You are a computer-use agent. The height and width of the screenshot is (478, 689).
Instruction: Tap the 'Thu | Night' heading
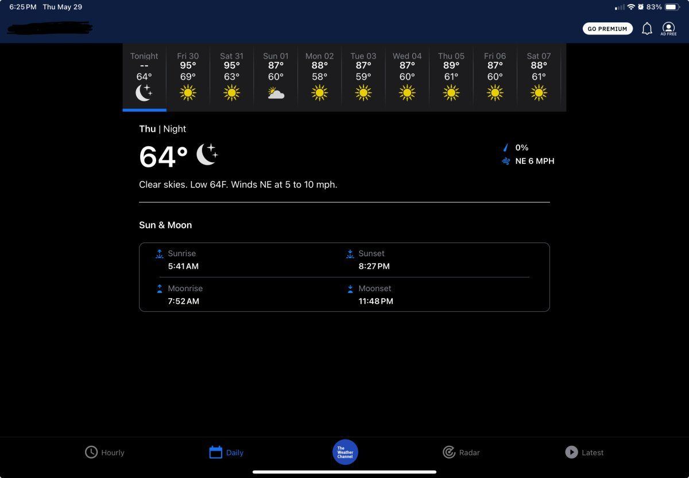coord(162,129)
